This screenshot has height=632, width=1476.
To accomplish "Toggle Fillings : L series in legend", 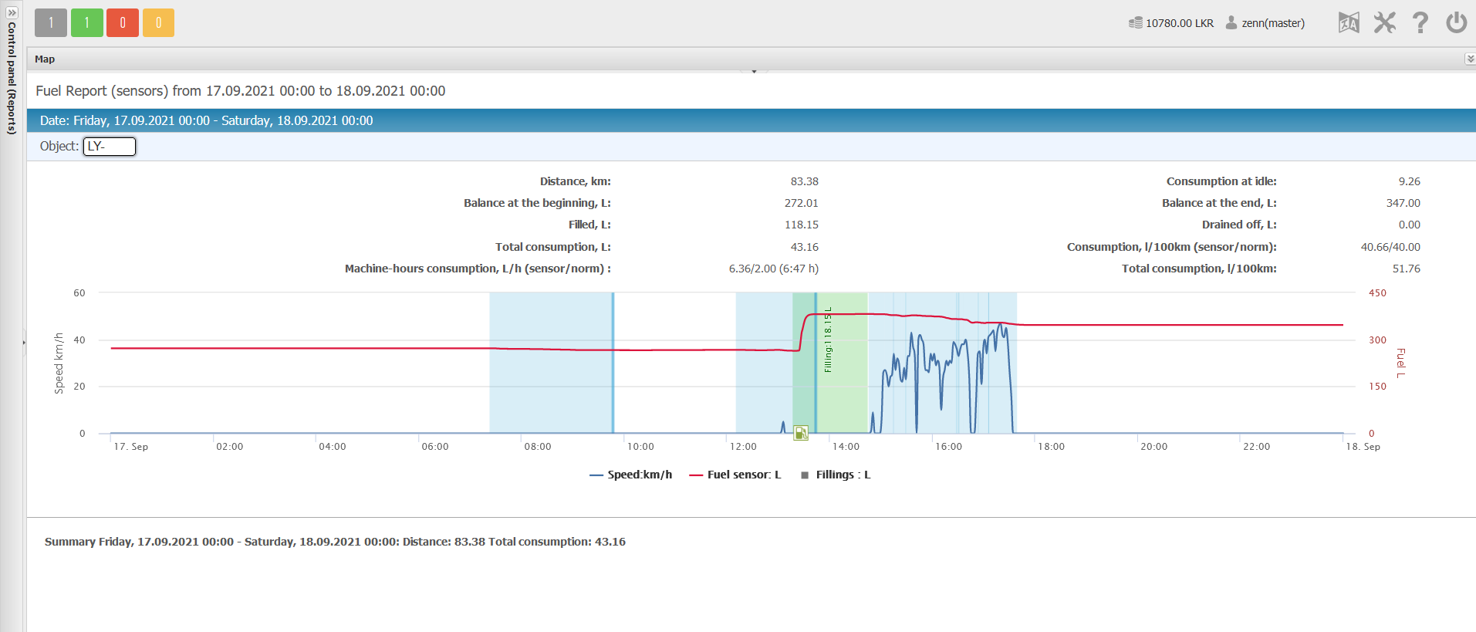I will (836, 475).
